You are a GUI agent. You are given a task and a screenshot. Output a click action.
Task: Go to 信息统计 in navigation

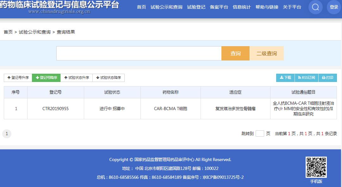tap(242, 7)
